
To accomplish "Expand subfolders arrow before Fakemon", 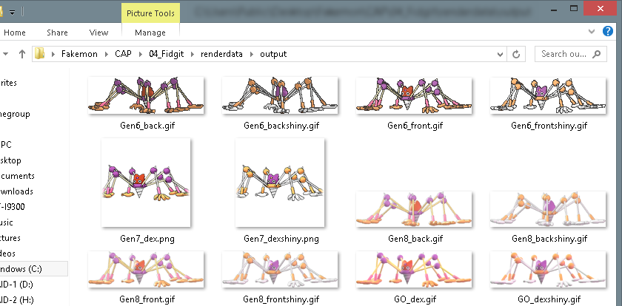I will click(53, 54).
